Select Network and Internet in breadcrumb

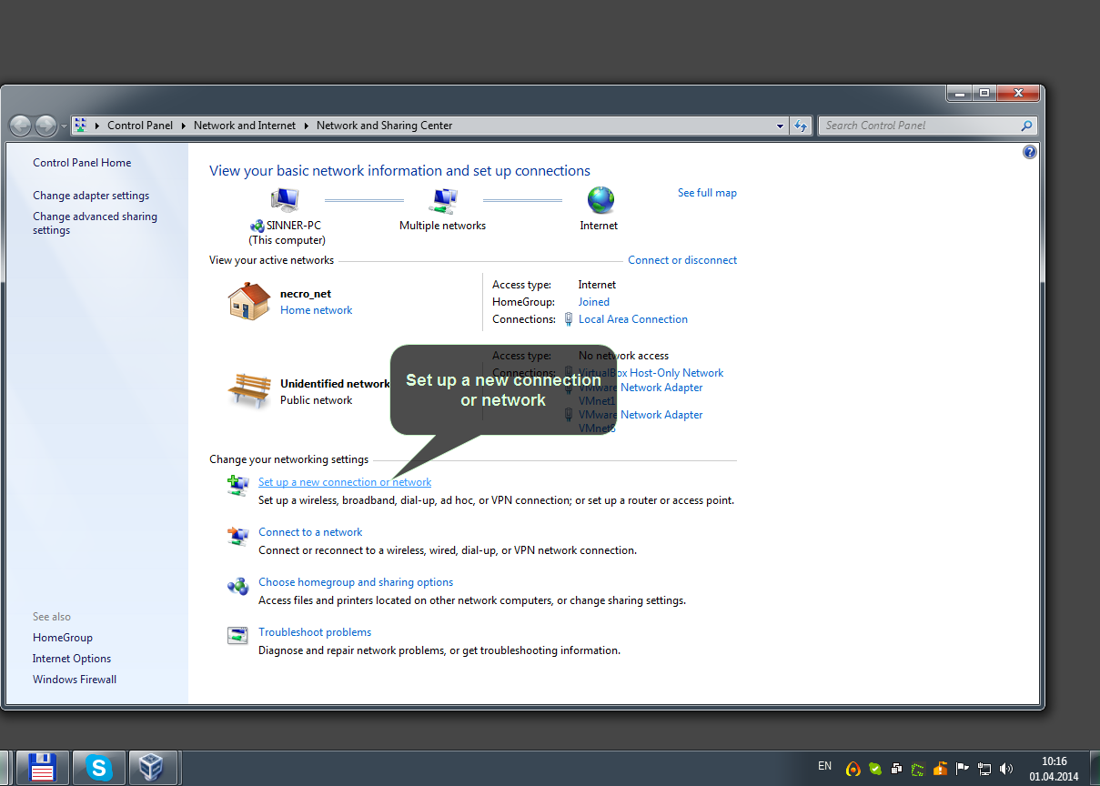pyautogui.click(x=245, y=126)
